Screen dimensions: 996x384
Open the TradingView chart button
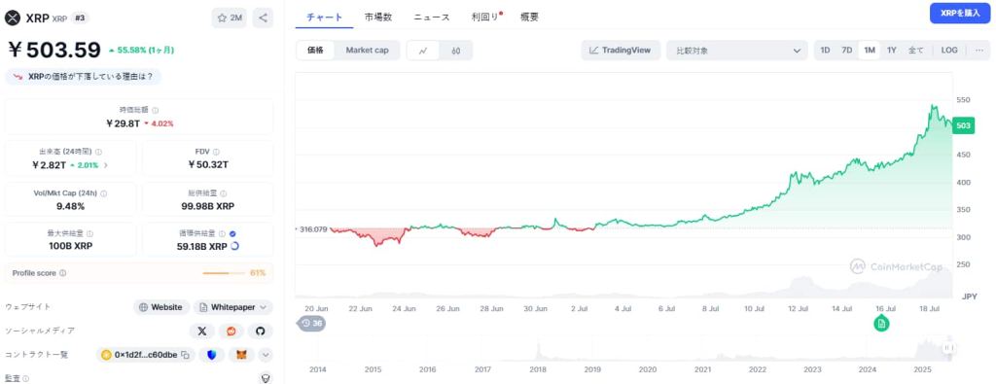pos(621,51)
